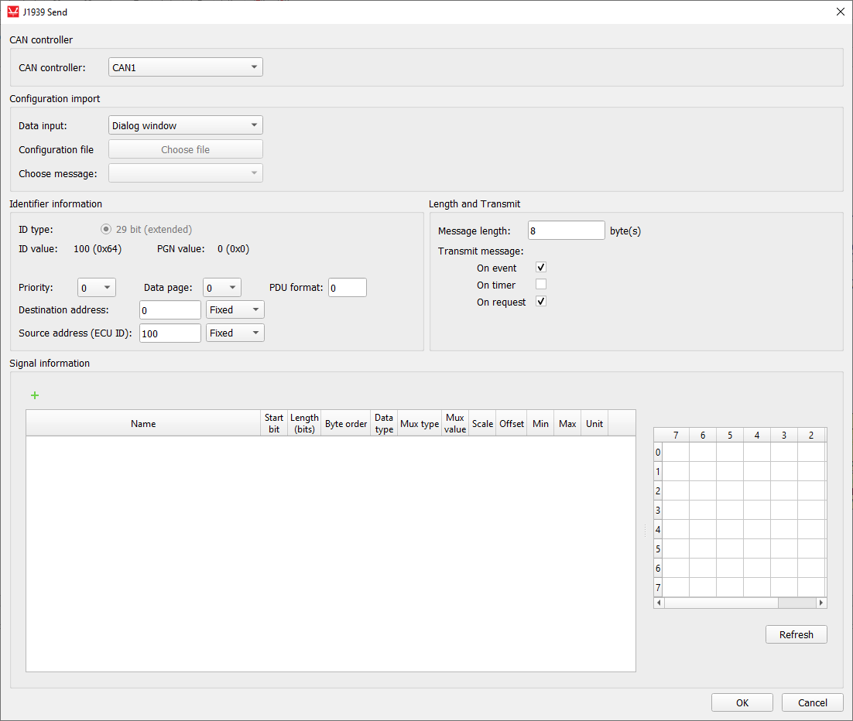
Task: Click the Message length input field
Action: pos(566,231)
